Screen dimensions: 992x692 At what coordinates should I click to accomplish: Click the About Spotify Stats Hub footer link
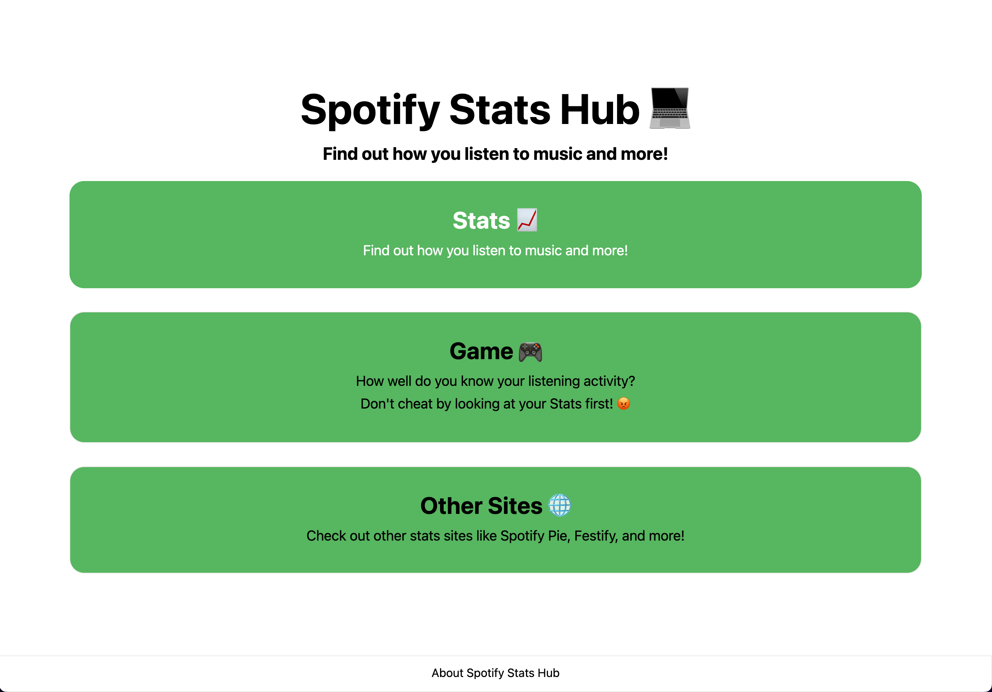[x=495, y=673]
